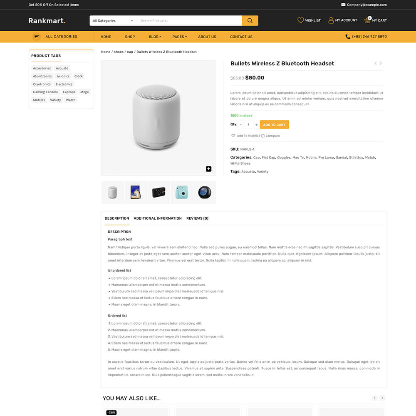Switch to Additional Information tab
The width and height of the screenshot is (416, 416).
(158, 218)
